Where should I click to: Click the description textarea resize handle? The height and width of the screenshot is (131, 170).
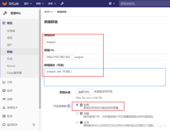(x=164, y=85)
